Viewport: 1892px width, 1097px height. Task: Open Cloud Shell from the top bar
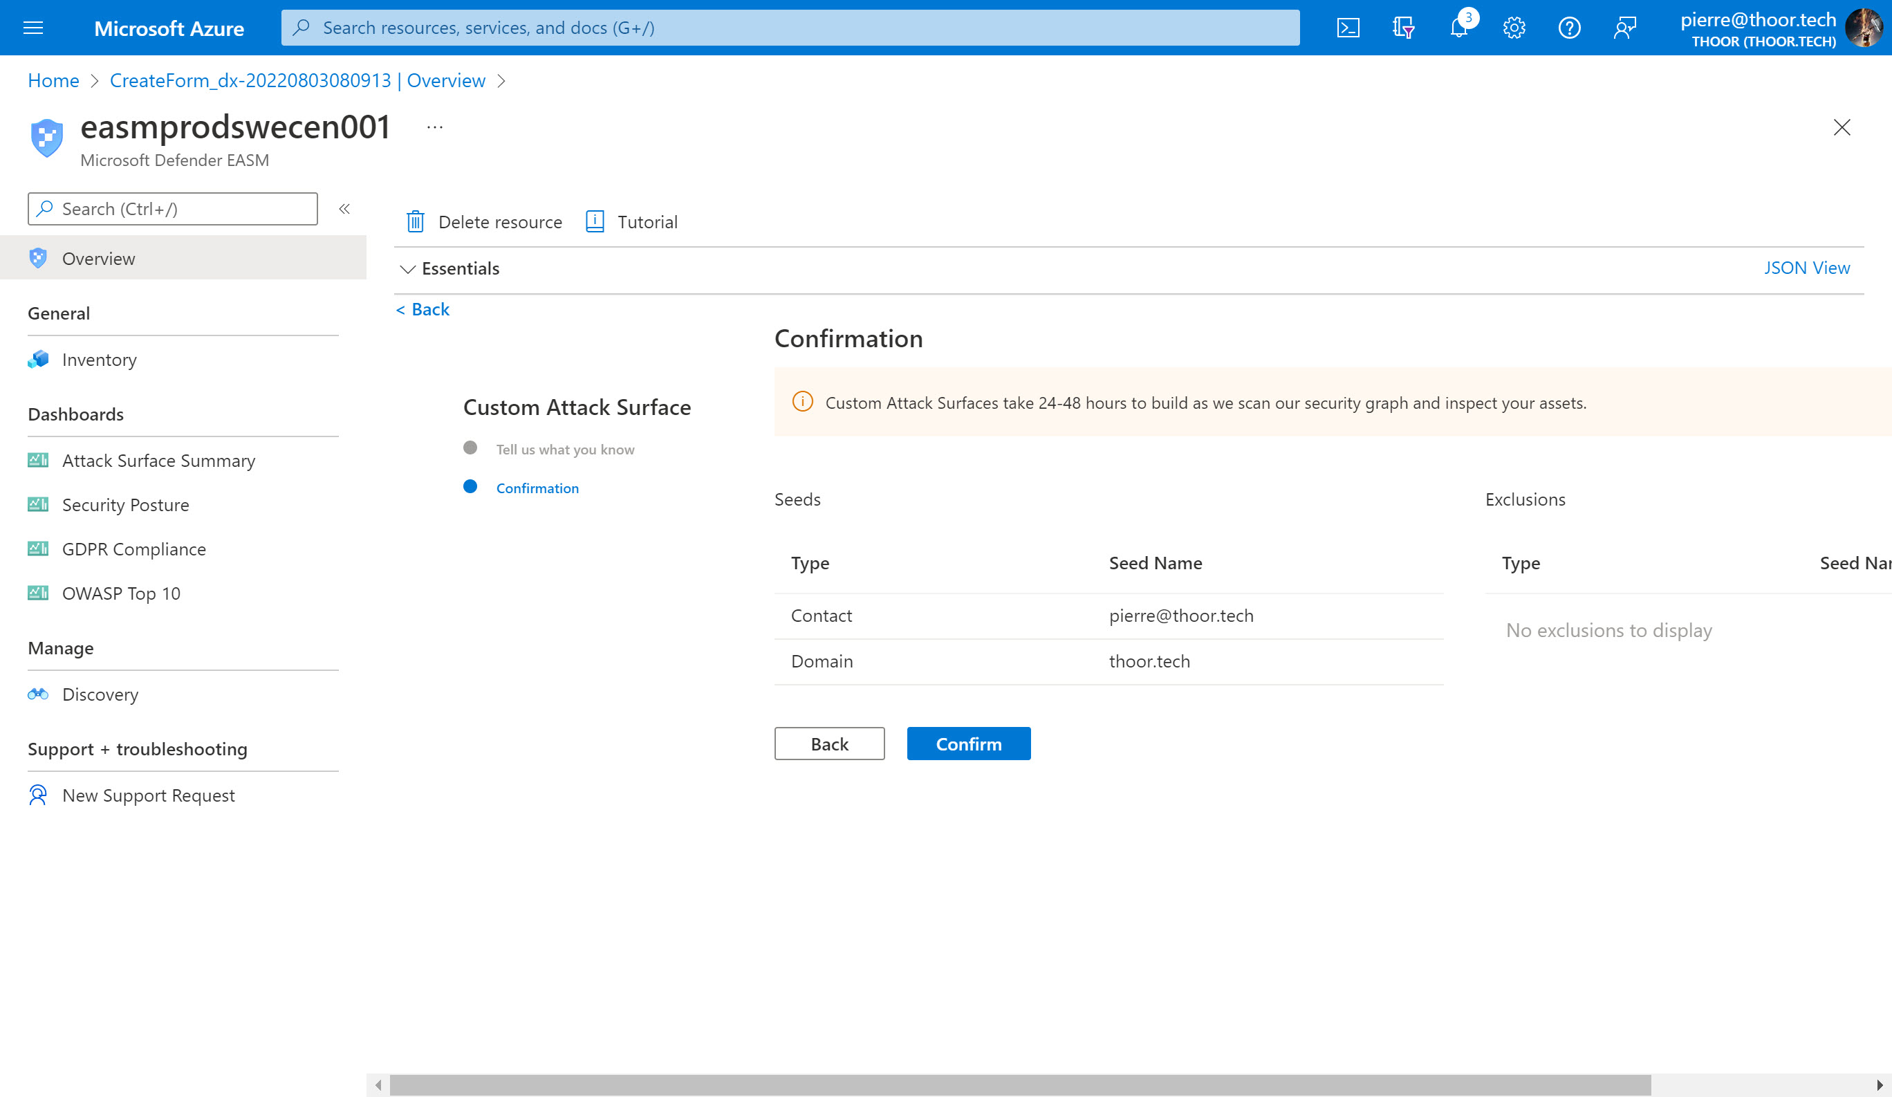[x=1348, y=28]
